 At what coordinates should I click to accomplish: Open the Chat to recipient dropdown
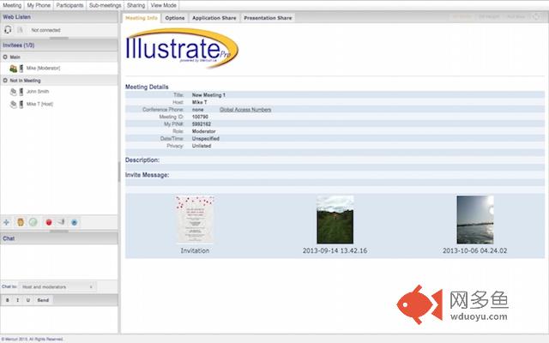pos(57,286)
